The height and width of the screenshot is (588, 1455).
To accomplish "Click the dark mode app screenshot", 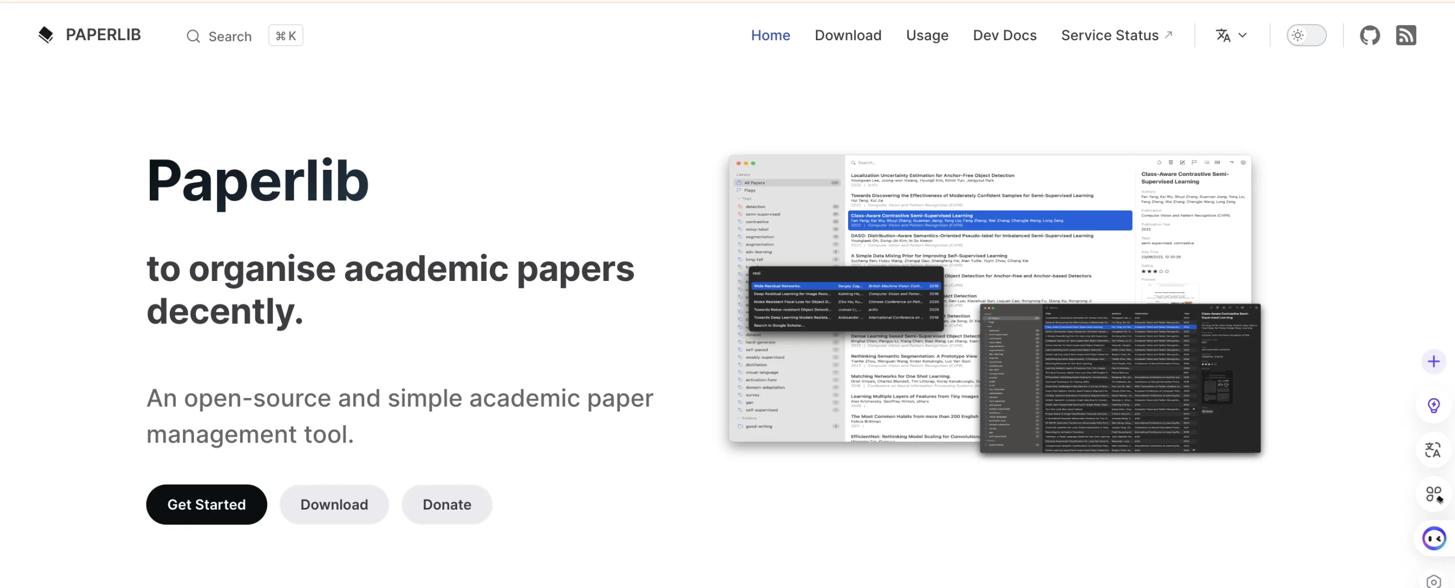I will [x=1120, y=378].
